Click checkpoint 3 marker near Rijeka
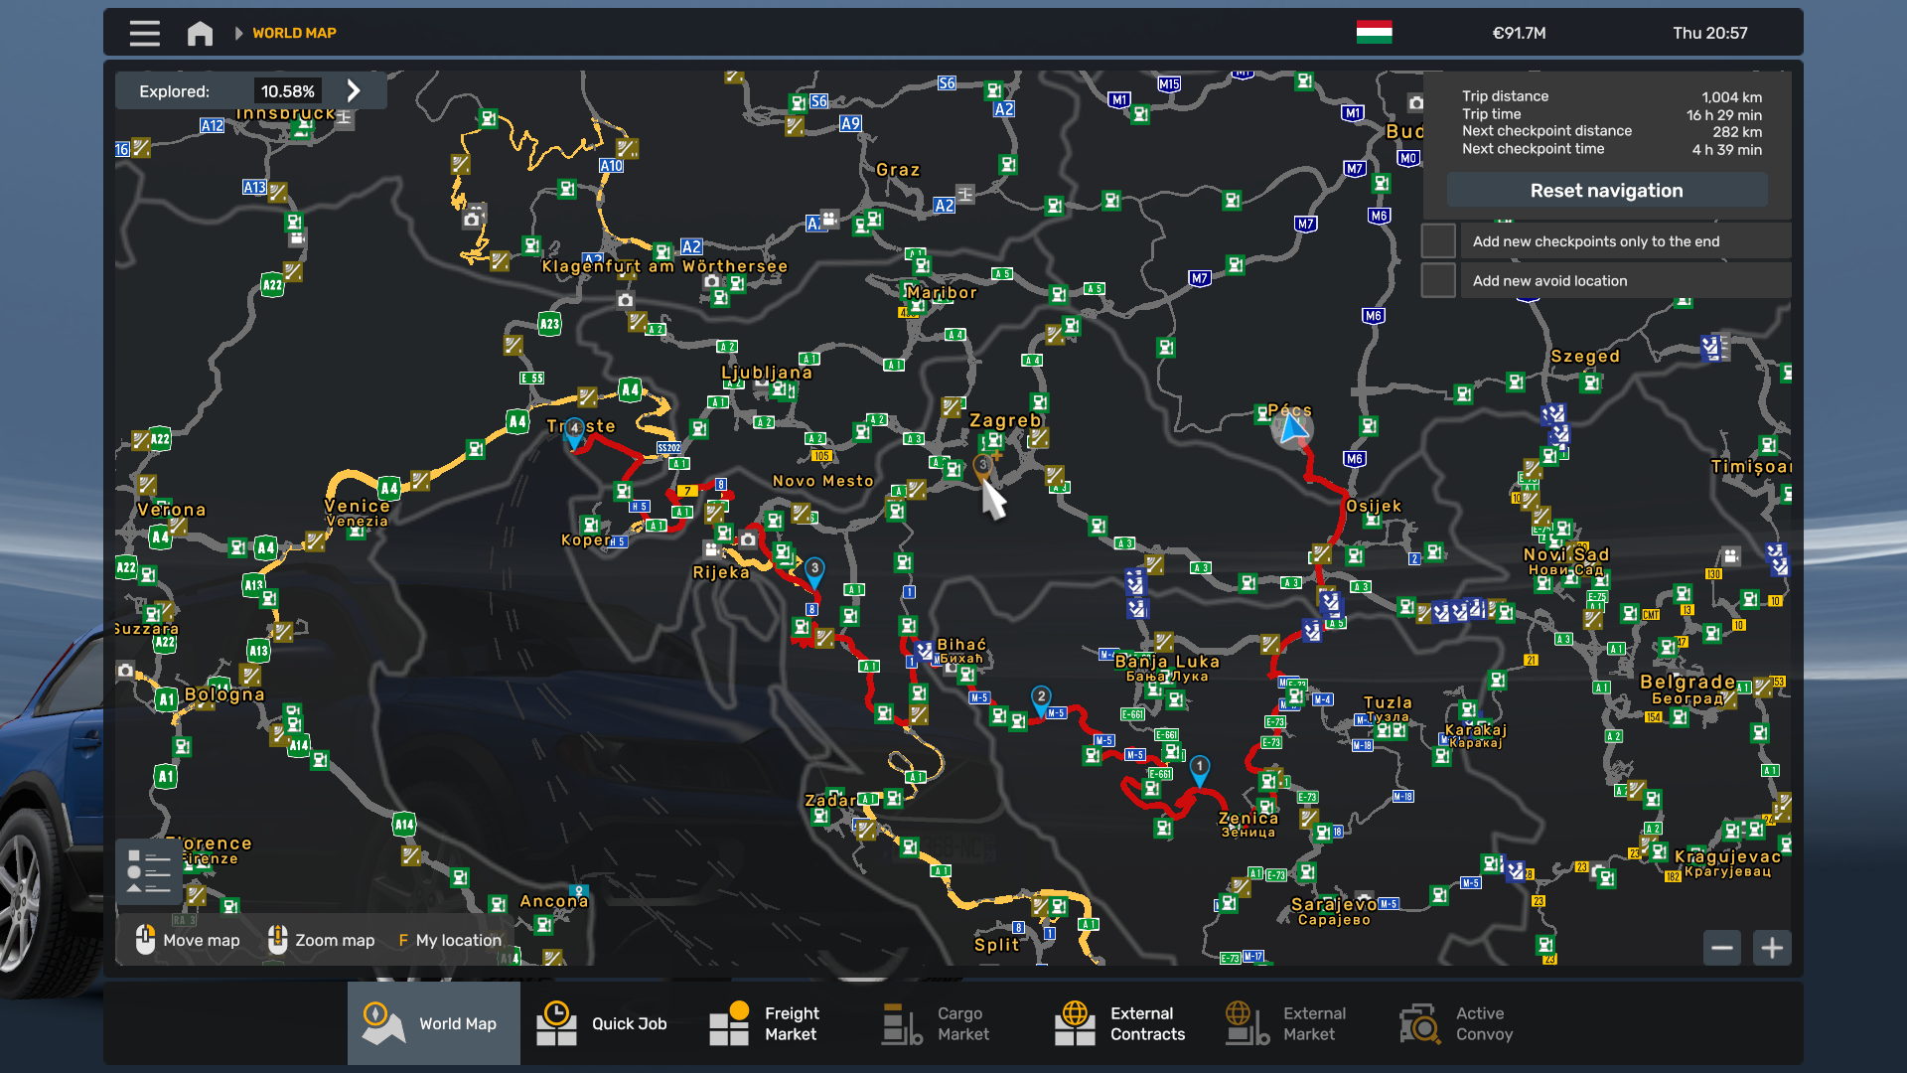Image resolution: width=1907 pixels, height=1073 pixels. tap(814, 571)
